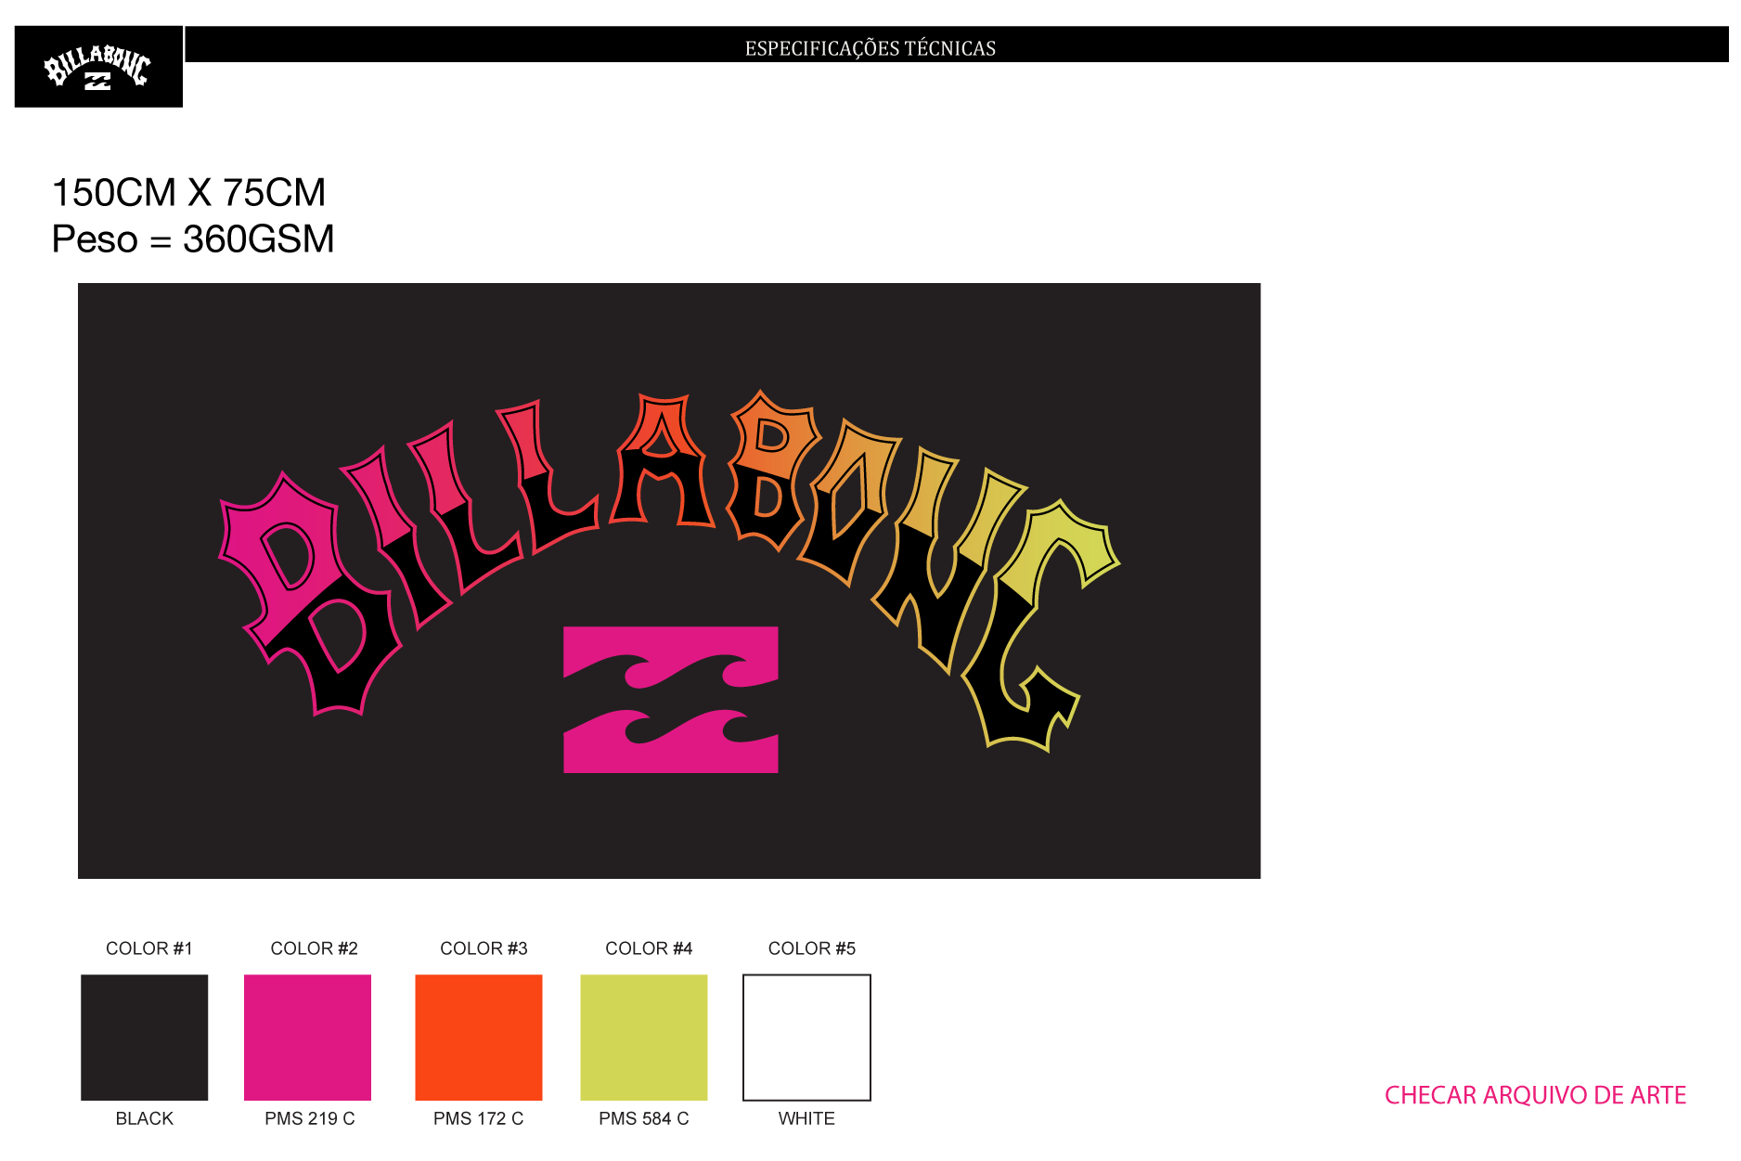Screen dimensions: 1741x1161
Task: Select the black Color #1 swatch
Action: pyautogui.click(x=145, y=1038)
